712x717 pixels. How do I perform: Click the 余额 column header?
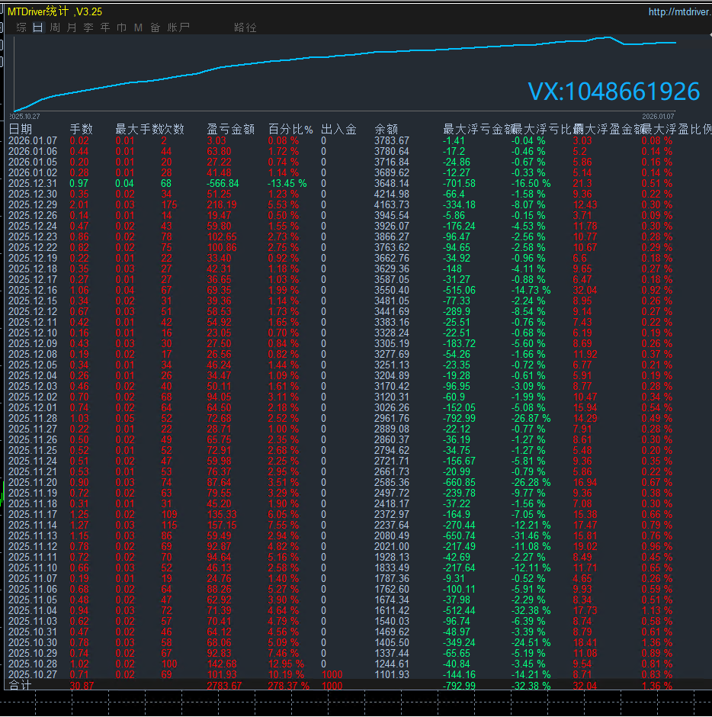tap(386, 130)
